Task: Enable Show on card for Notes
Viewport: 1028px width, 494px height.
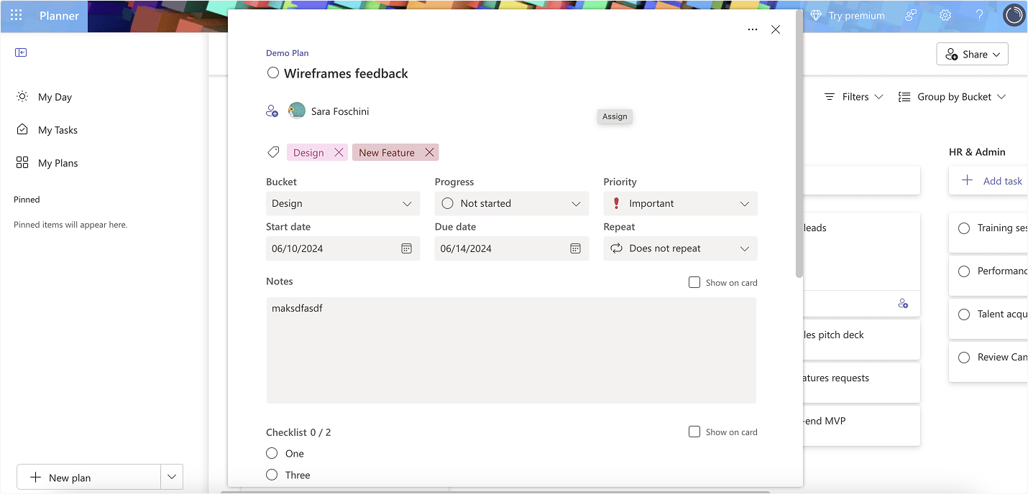Action: click(x=694, y=282)
